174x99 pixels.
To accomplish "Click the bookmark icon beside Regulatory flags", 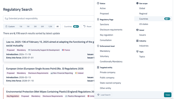I will (x=98, y=19).
